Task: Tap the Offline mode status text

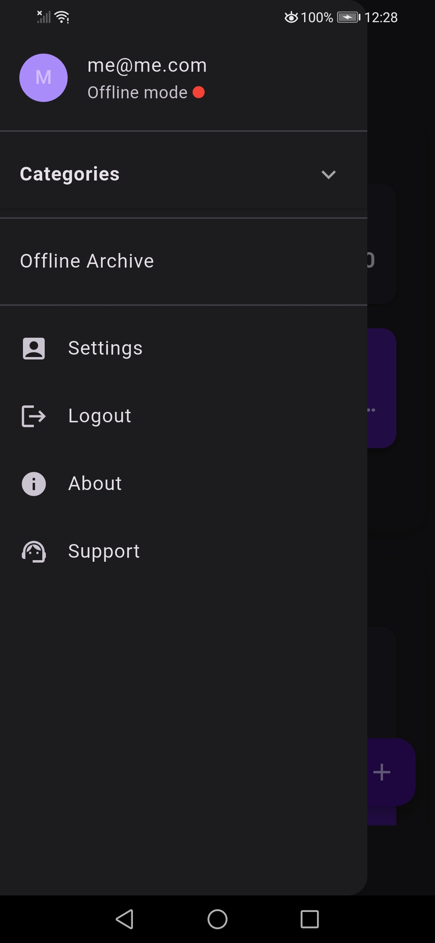Action: coord(137,93)
